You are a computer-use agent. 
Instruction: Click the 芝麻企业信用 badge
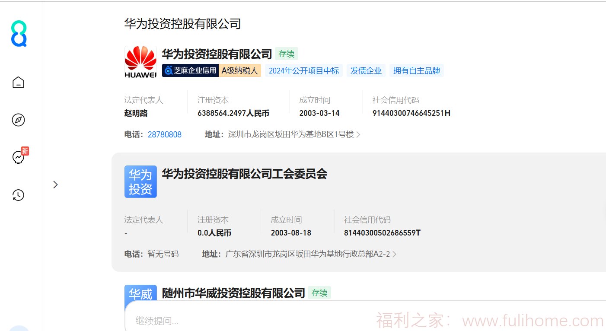tap(191, 70)
